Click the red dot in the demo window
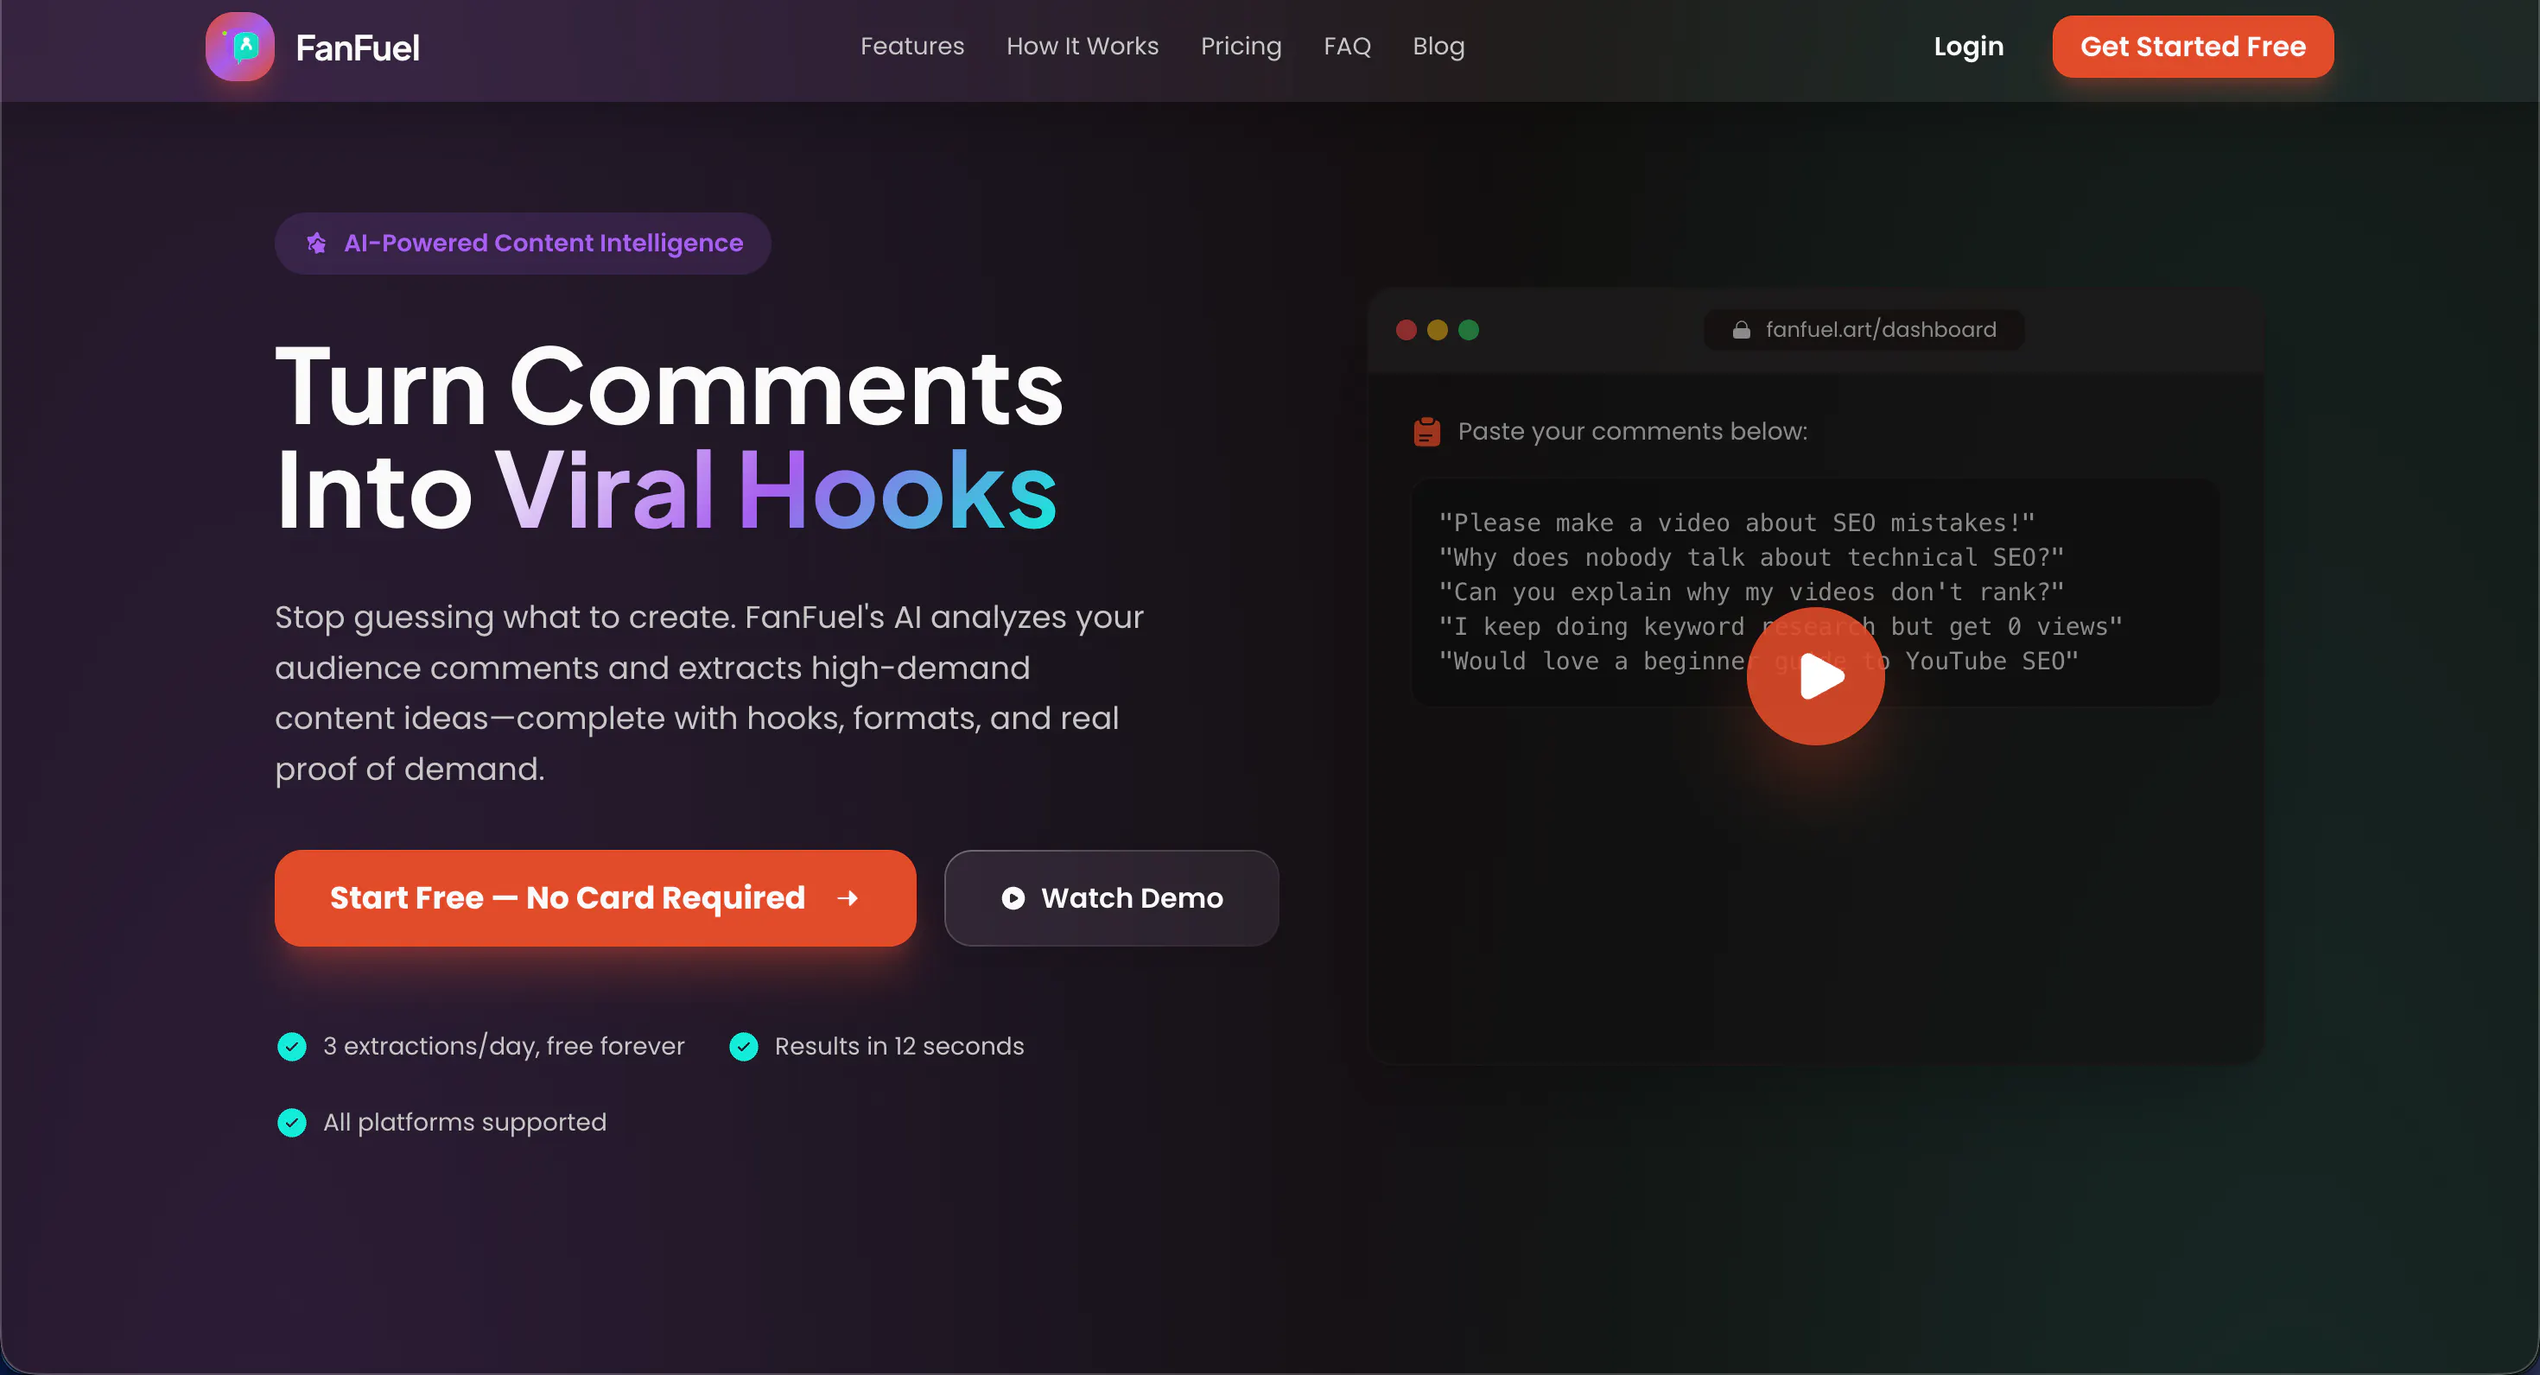 (1407, 330)
